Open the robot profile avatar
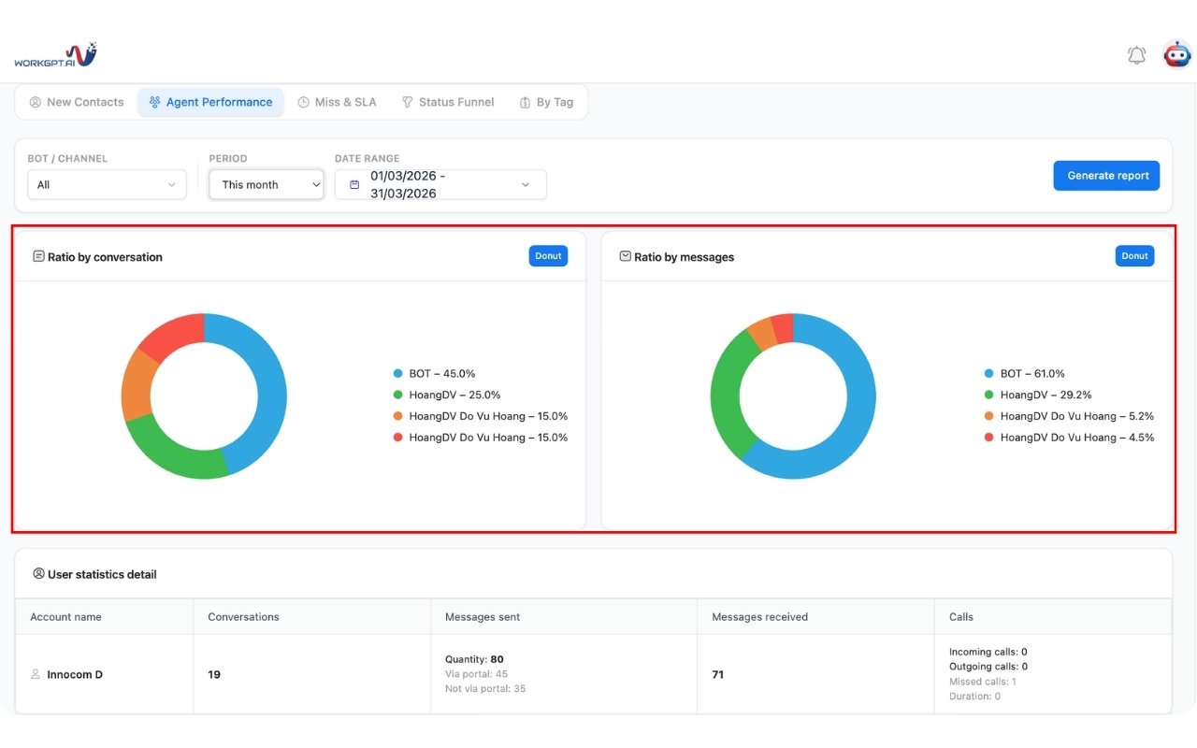Screen dimensions: 1197x748 [x=1176, y=55]
